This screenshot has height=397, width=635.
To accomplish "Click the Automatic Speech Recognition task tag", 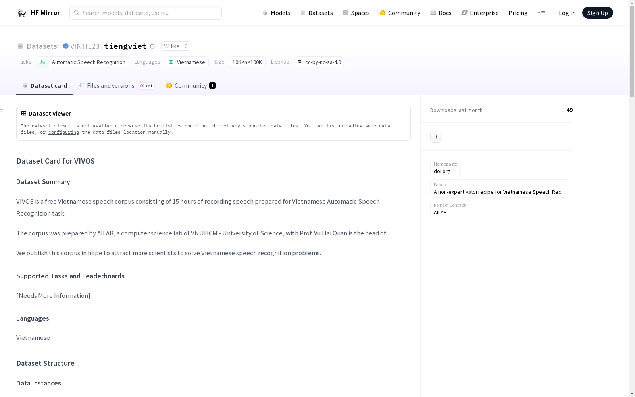I will (82, 62).
